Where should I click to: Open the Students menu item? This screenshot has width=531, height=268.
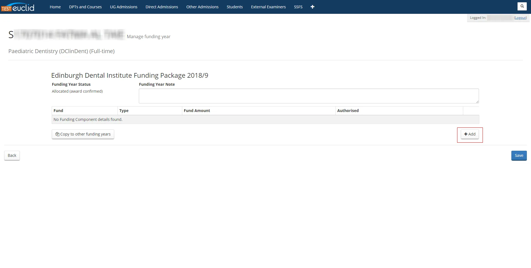coord(235,7)
